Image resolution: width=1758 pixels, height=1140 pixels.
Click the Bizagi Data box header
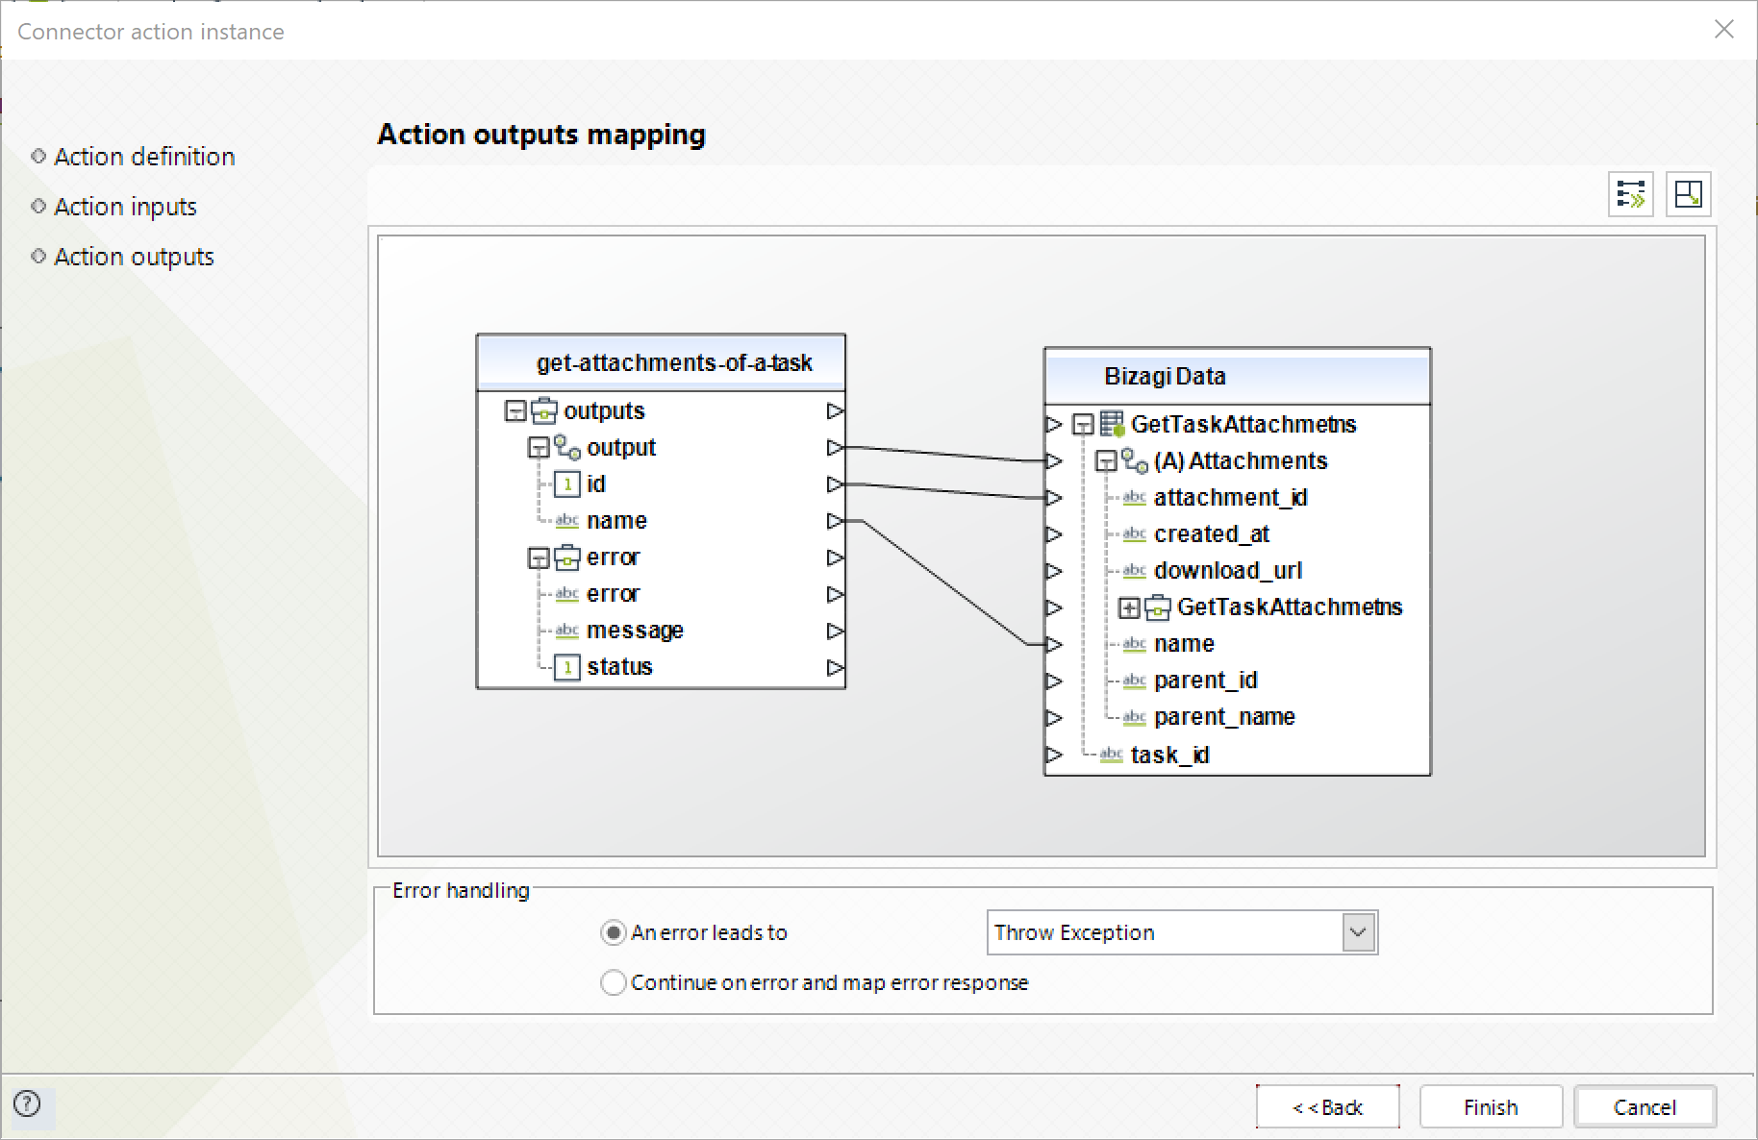(x=1238, y=376)
